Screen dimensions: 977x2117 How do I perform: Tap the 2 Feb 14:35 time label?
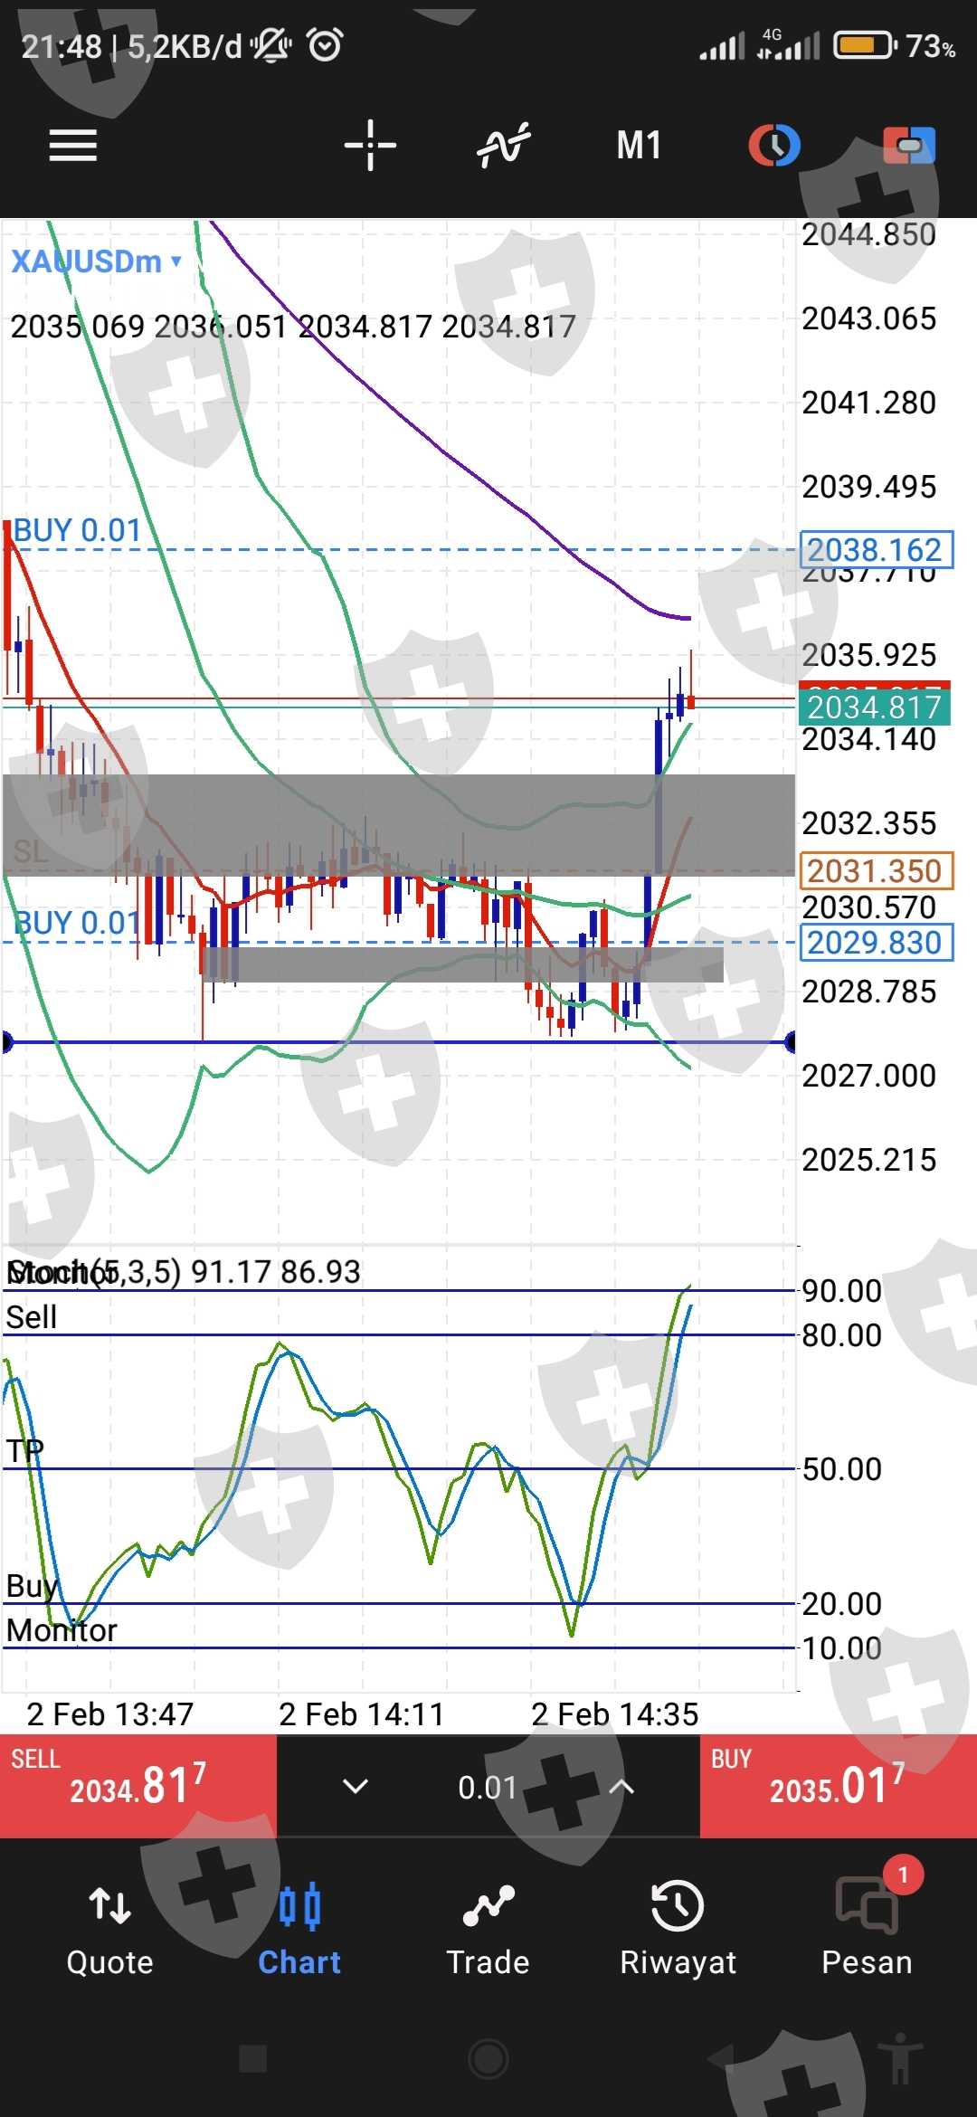point(615,1714)
